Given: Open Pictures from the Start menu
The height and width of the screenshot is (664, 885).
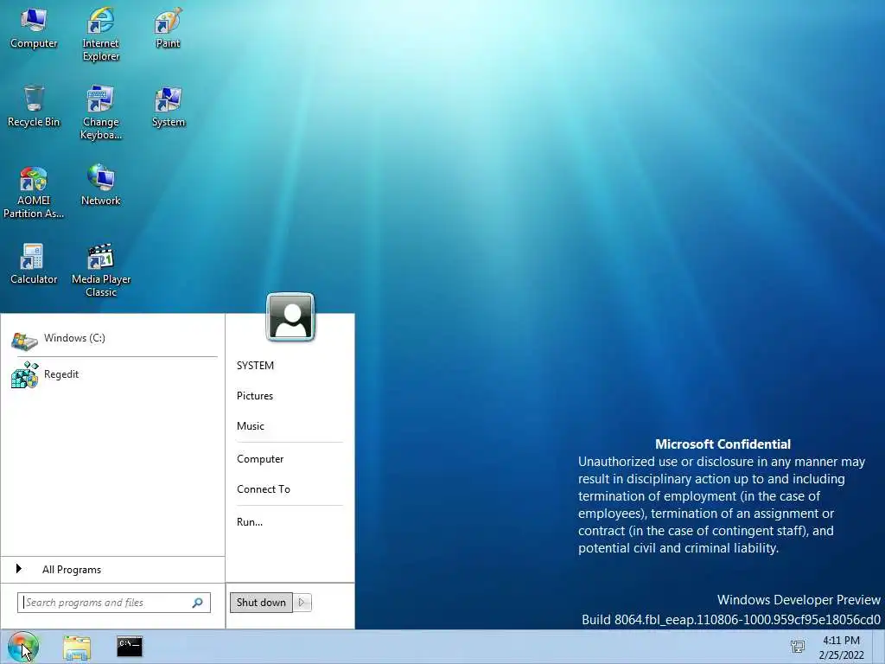Looking at the screenshot, I should (255, 396).
